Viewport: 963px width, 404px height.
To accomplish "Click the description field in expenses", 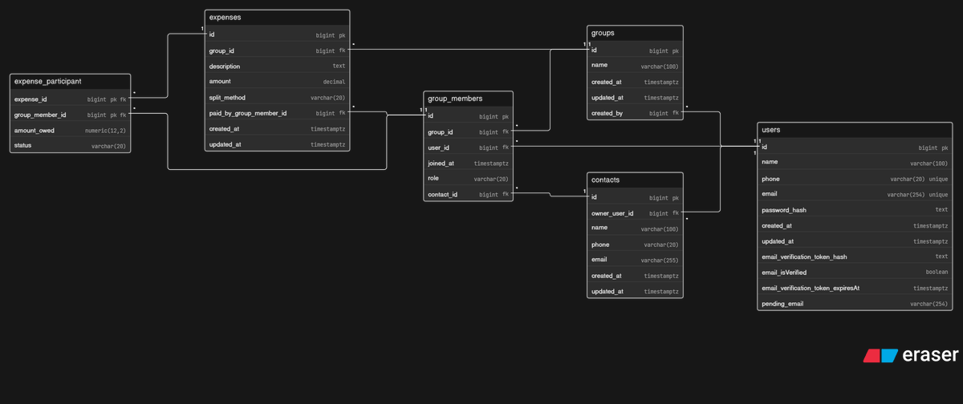I will (x=277, y=66).
